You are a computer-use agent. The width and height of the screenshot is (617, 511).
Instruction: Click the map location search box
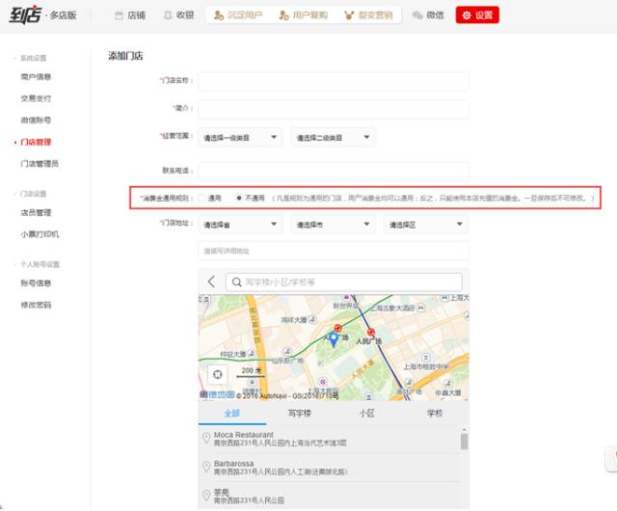(x=344, y=282)
